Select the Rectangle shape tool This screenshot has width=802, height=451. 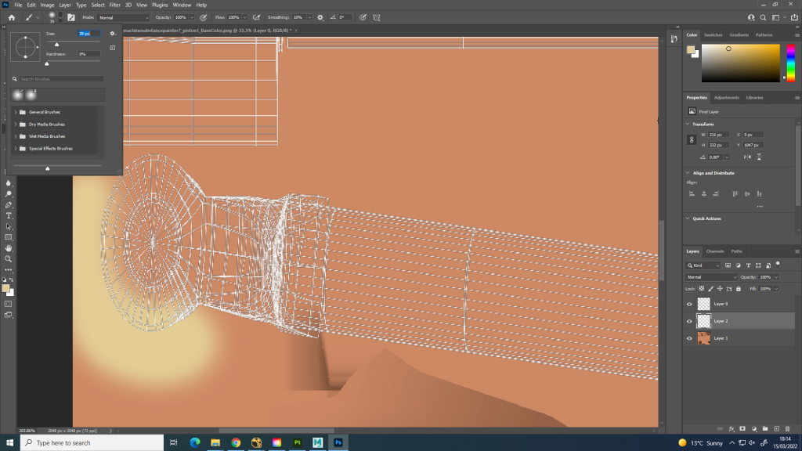pyautogui.click(x=9, y=237)
